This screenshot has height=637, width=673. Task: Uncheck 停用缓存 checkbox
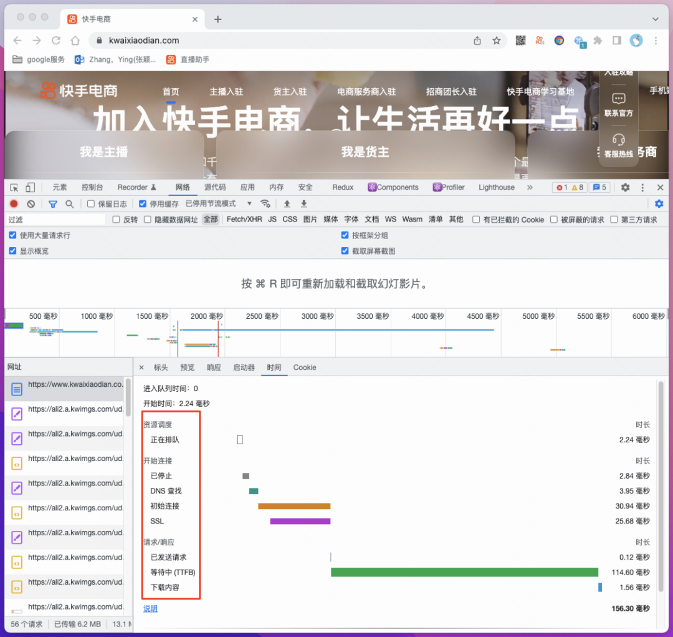[x=143, y=204]
